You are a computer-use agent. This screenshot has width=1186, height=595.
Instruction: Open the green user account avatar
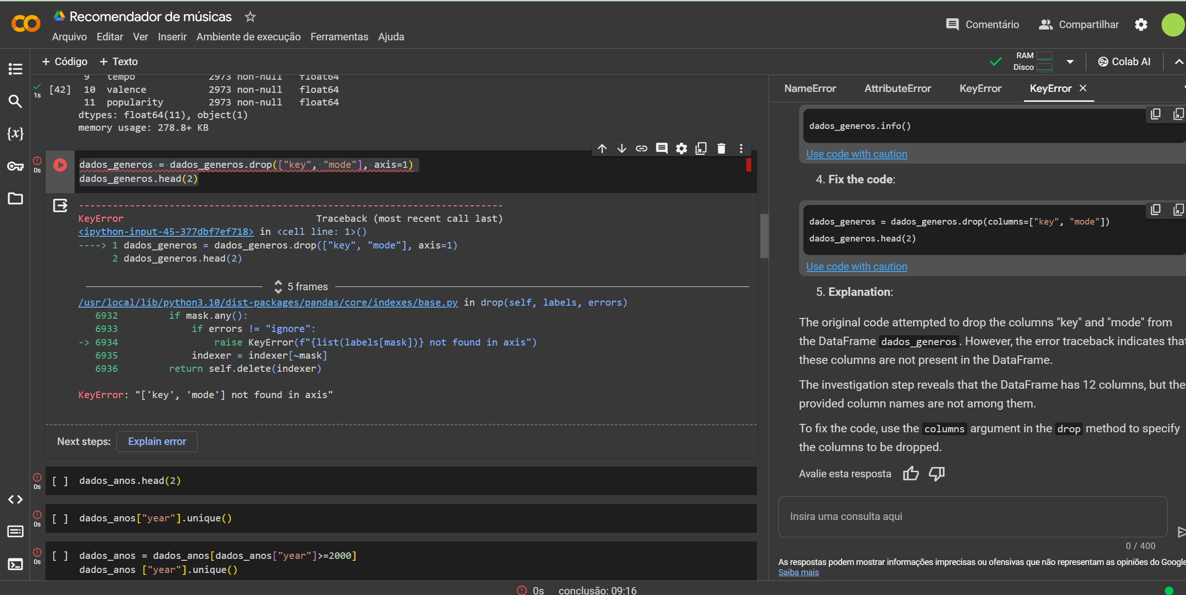pyautogui.click(x=1173, y=24)
